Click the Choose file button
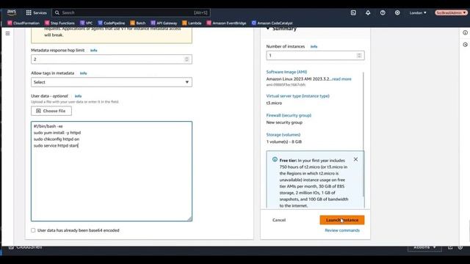The width and height of the screenshot is (470, 264). click(51, 111)
